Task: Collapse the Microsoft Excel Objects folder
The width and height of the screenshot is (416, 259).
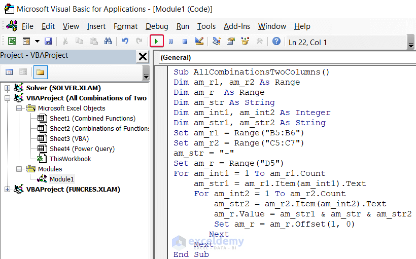Action: (x=19, y=108)
